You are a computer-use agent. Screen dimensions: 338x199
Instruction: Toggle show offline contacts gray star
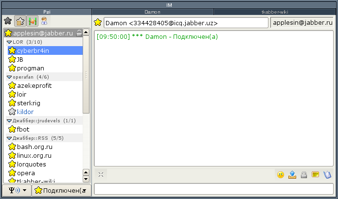pos(8,21)
